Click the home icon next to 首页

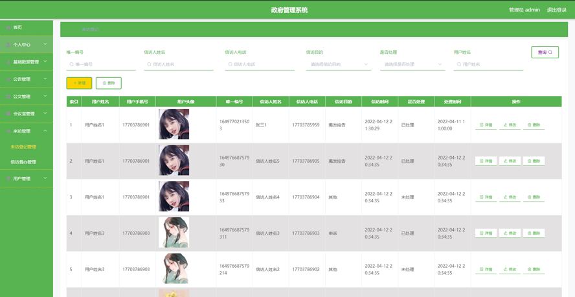[x=8, y=27]
